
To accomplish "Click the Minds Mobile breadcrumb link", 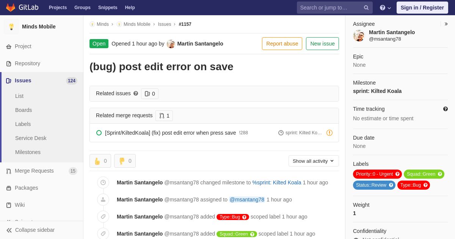I will pos(137,24).
